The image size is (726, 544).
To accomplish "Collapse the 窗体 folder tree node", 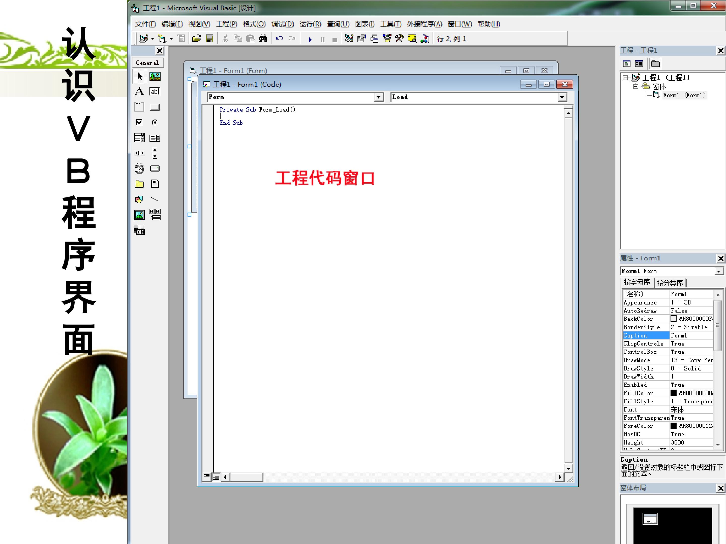I will click(x=636, y=87).
